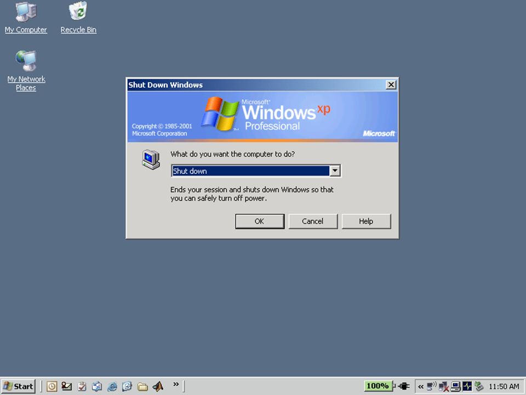Select the My Network Places icon

pos(26,71)
